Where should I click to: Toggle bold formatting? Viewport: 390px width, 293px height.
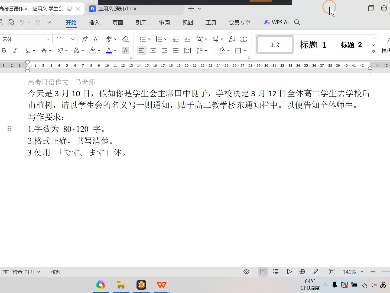[x=4, y=50]
